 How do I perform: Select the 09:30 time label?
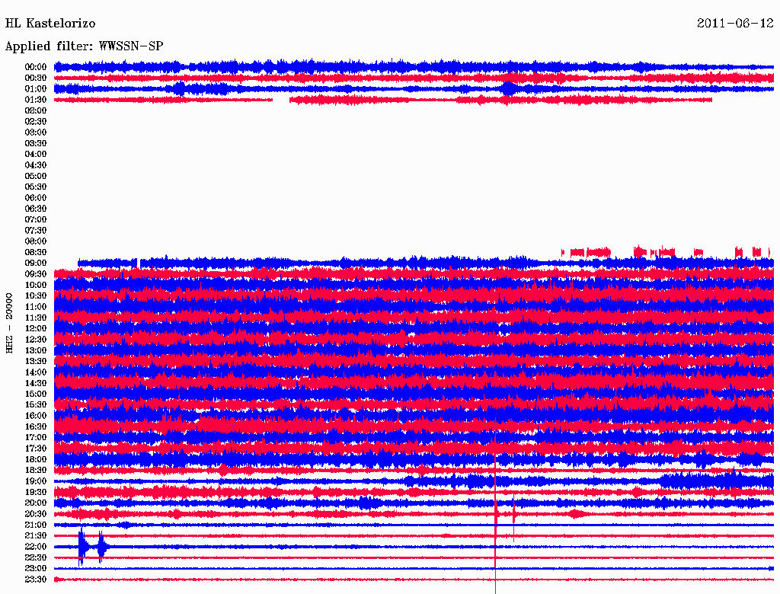pos(36,274)
